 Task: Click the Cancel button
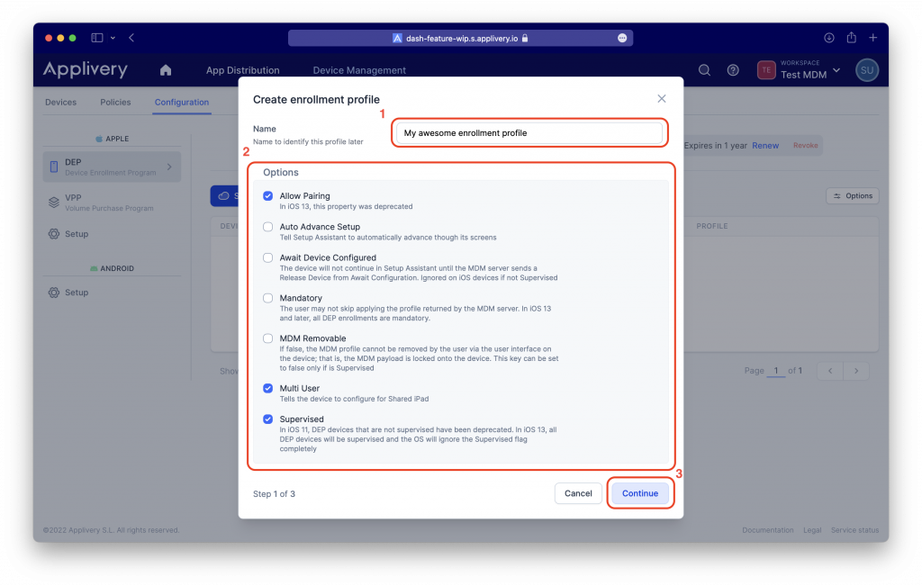tap(578, 493)
